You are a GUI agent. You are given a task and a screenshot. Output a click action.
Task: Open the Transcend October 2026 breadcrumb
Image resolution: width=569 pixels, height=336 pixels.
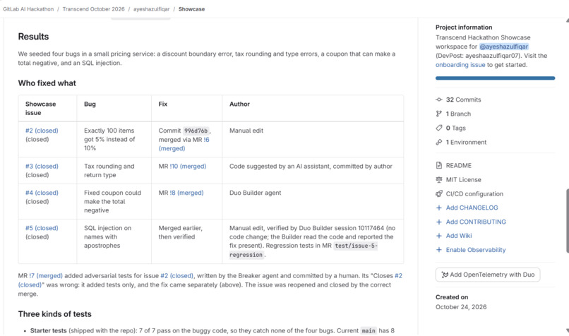point(93,9)
